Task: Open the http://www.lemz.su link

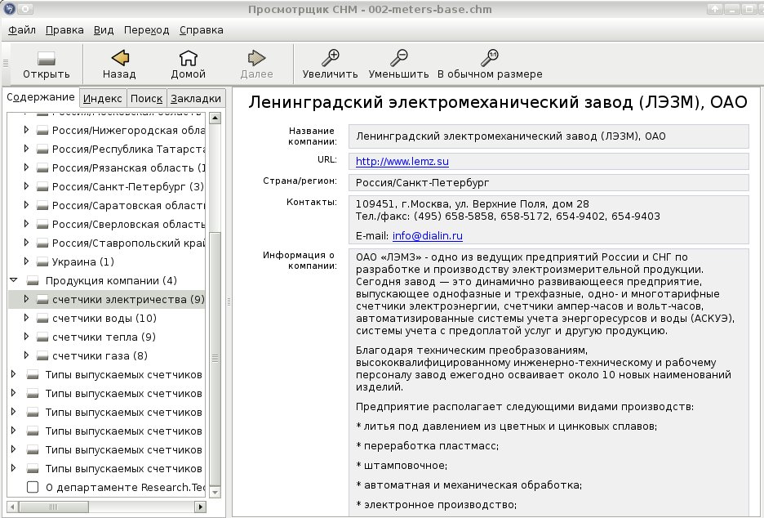Action: [402, 162]
